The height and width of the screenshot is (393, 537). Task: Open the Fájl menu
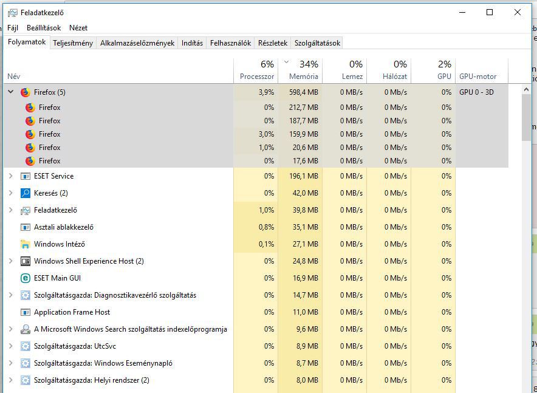point(13,28)
